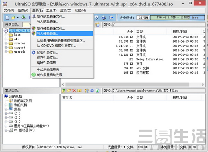Click the horizontal scrollbar left arrow

tap(63, 84)
